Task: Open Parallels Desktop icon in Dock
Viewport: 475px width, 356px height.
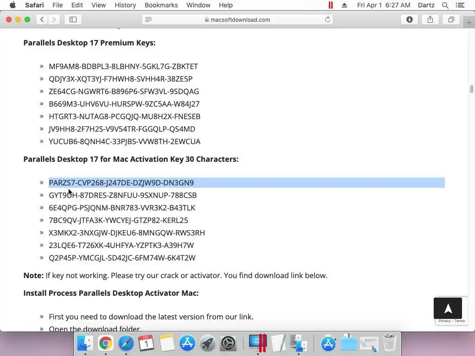Action: click(258, 343)
